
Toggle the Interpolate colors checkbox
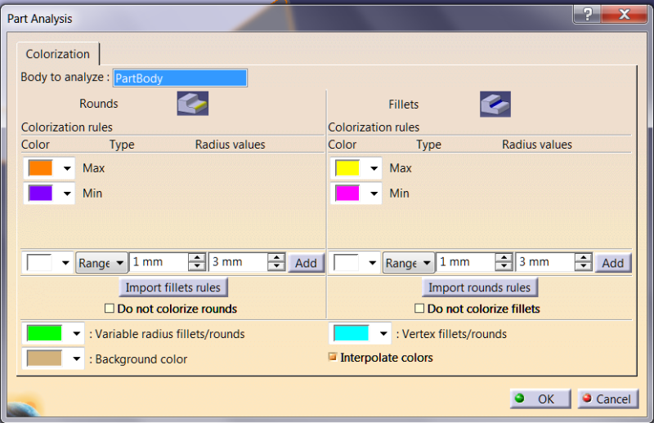[333, 357]
